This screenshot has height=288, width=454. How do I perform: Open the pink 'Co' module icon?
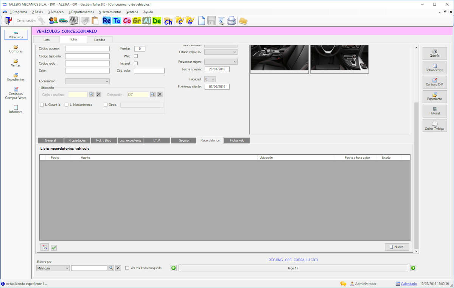pos(127,21)
